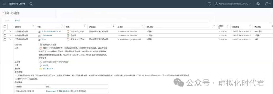Screen dimensions: 273x94
Task: Check the vCLS-d1a21698 task row checkbox
Action: [x=5, y=32]
